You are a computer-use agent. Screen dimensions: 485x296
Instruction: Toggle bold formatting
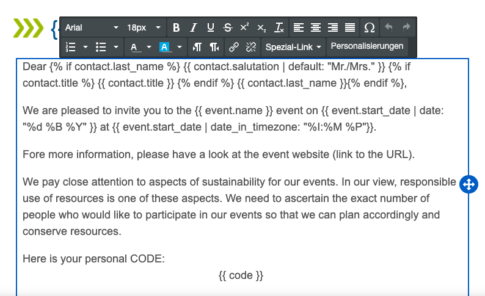pyautogui.click(x=177, y=27)
